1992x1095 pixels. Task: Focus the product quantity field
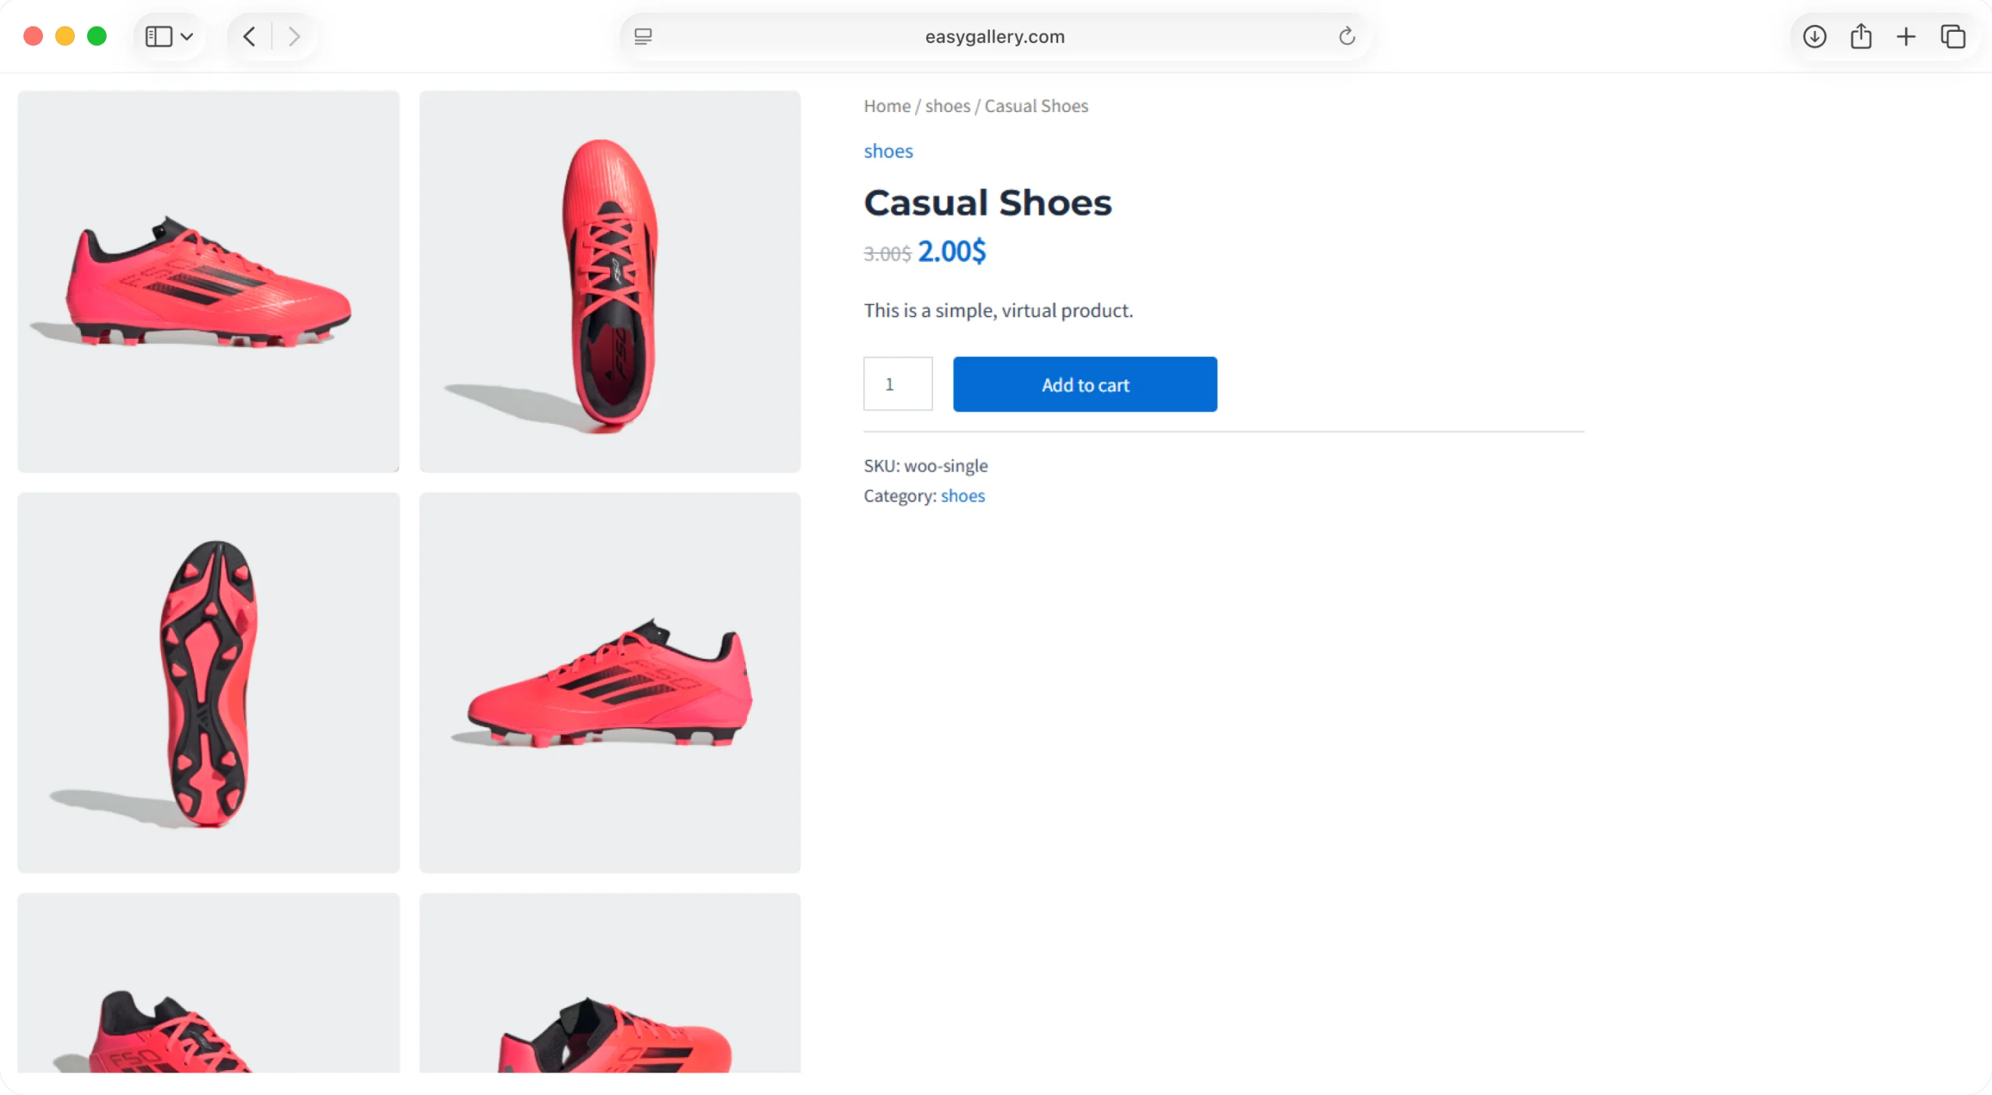pos(897,384)
